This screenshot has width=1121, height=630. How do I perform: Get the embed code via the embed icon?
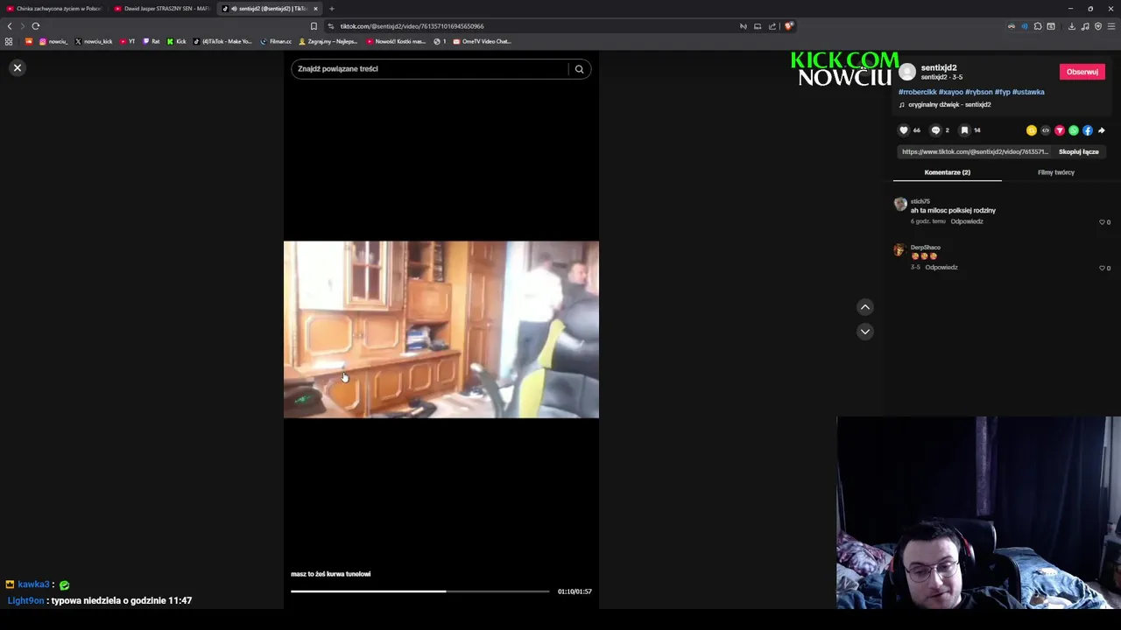point(1046,130)
